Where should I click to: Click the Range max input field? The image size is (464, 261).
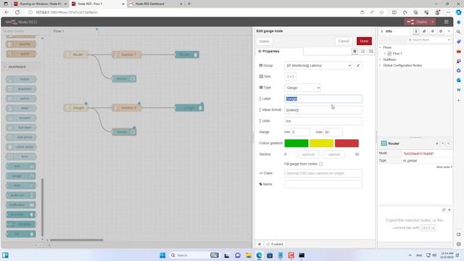point(333,132)
